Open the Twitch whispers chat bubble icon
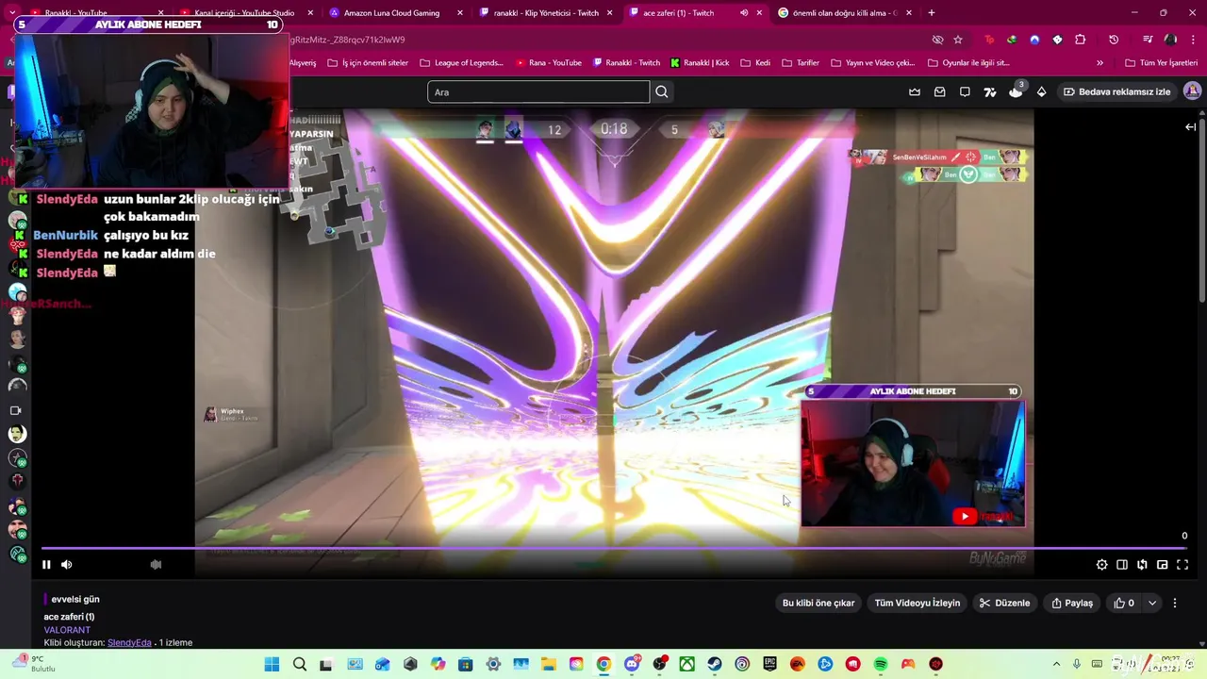This screenshot has width=1207, height=679. 965,91
